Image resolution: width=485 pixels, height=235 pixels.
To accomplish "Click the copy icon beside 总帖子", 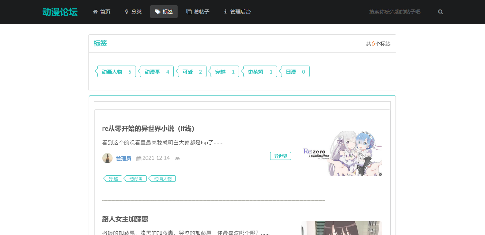I will tap(189, 12).
